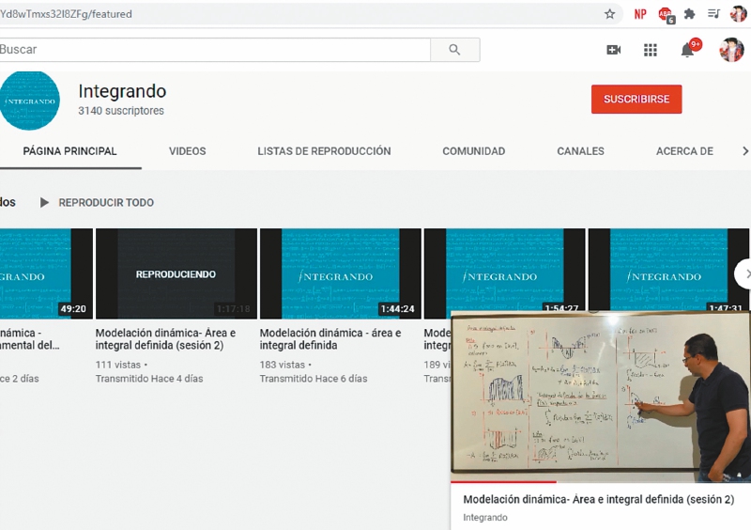Click the Integrando channel logo avatar
The height and width of the screenshot is (530, 751).
(x=30, y=101)
